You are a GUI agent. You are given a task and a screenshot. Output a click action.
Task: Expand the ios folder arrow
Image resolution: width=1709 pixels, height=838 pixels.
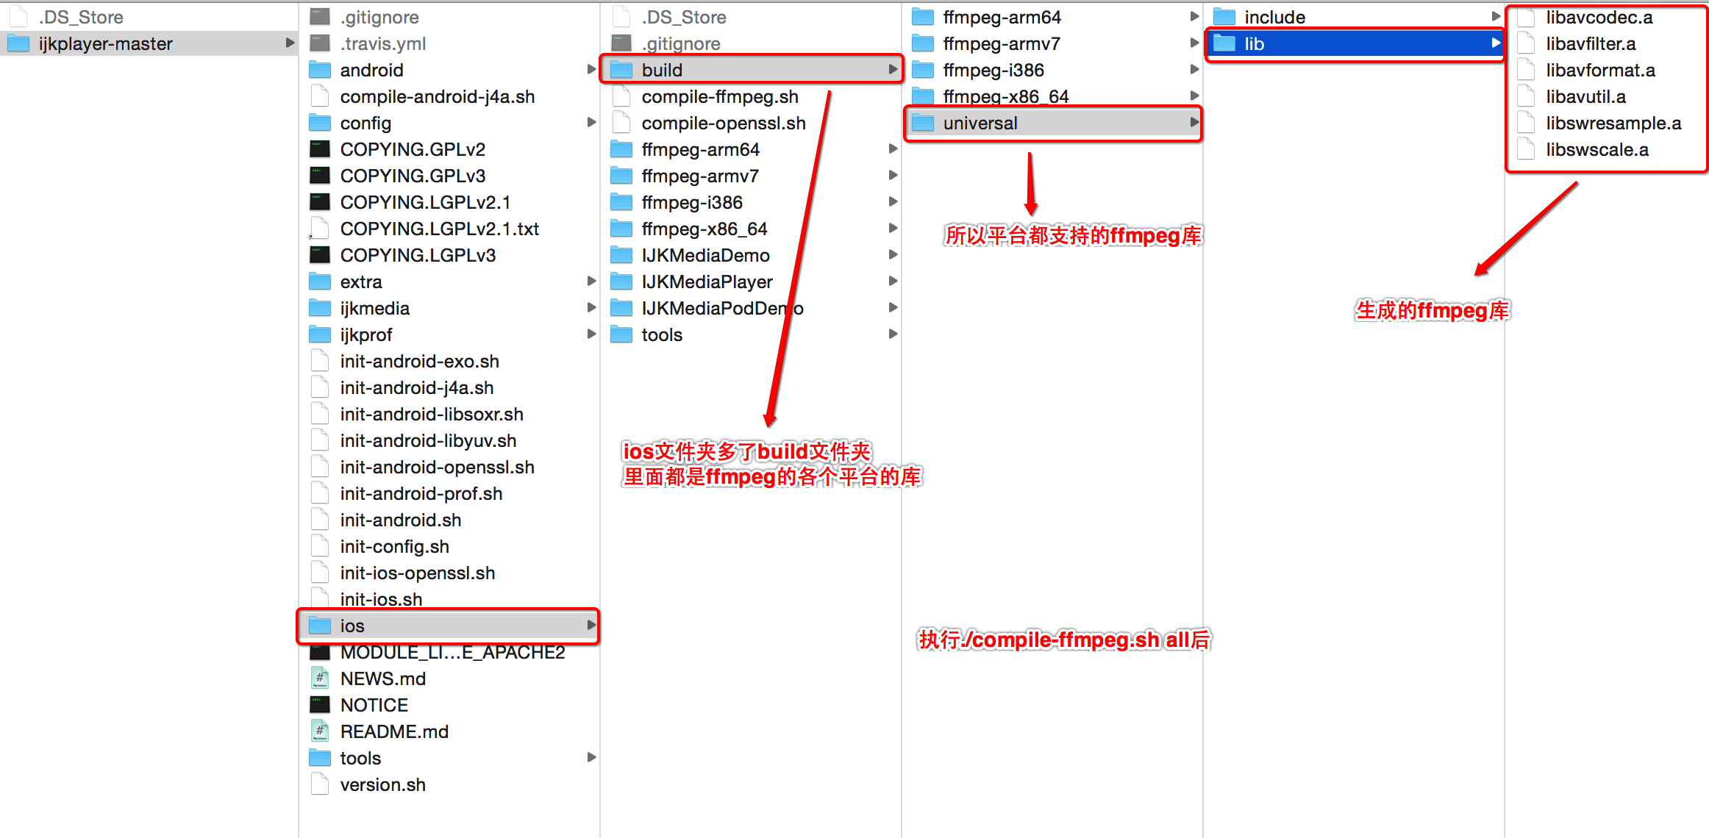click(591, 626)
